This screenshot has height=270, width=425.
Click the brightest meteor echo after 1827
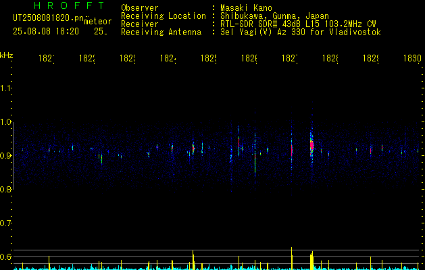311,146
